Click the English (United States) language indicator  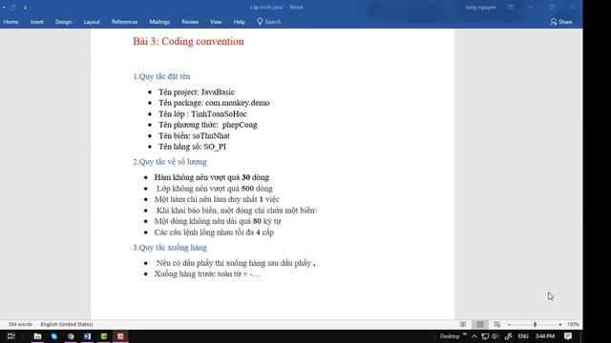tap(67, 324)
